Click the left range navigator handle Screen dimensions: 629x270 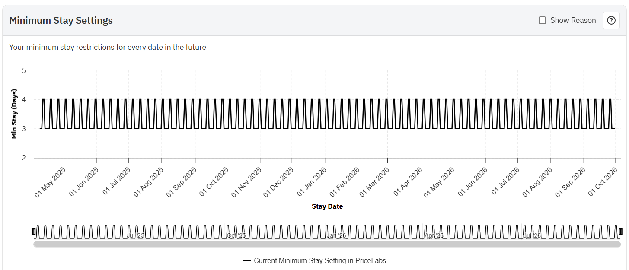(x=34, y=232)
